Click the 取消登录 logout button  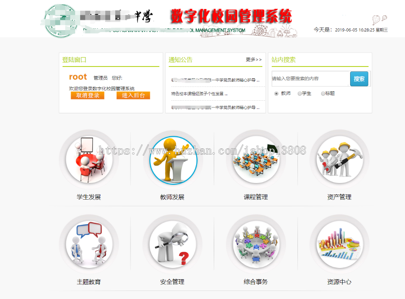point(88,95)
